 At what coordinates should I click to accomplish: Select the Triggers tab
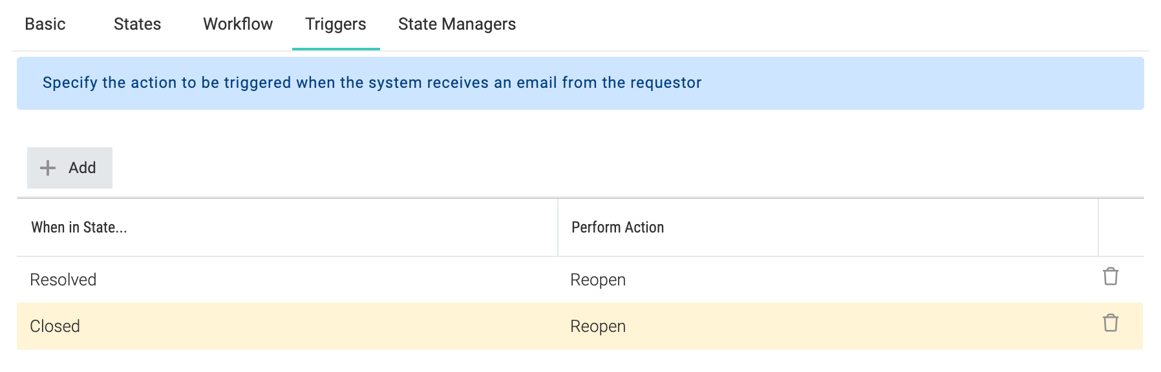coord(336,24)
